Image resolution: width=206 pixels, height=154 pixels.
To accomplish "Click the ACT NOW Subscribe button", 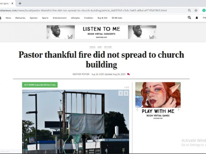I will (40, 85).
